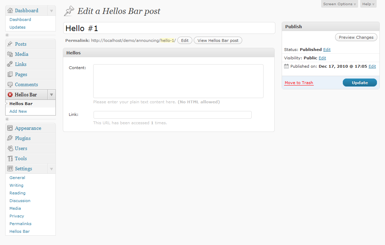Click the blue Update button

360,83
